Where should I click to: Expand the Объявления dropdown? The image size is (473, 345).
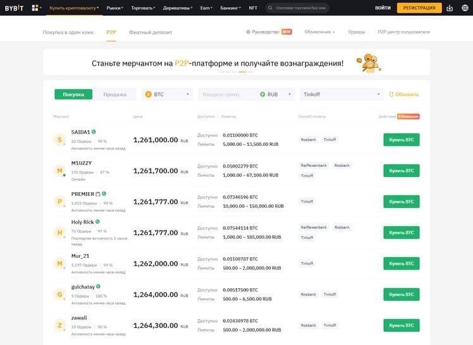tap(319, 32)
